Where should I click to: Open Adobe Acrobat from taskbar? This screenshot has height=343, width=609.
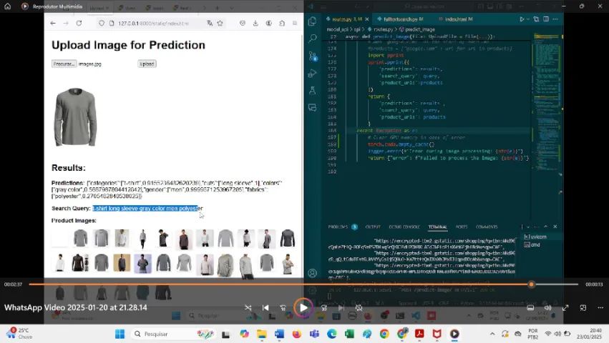(x=419, y=334)
